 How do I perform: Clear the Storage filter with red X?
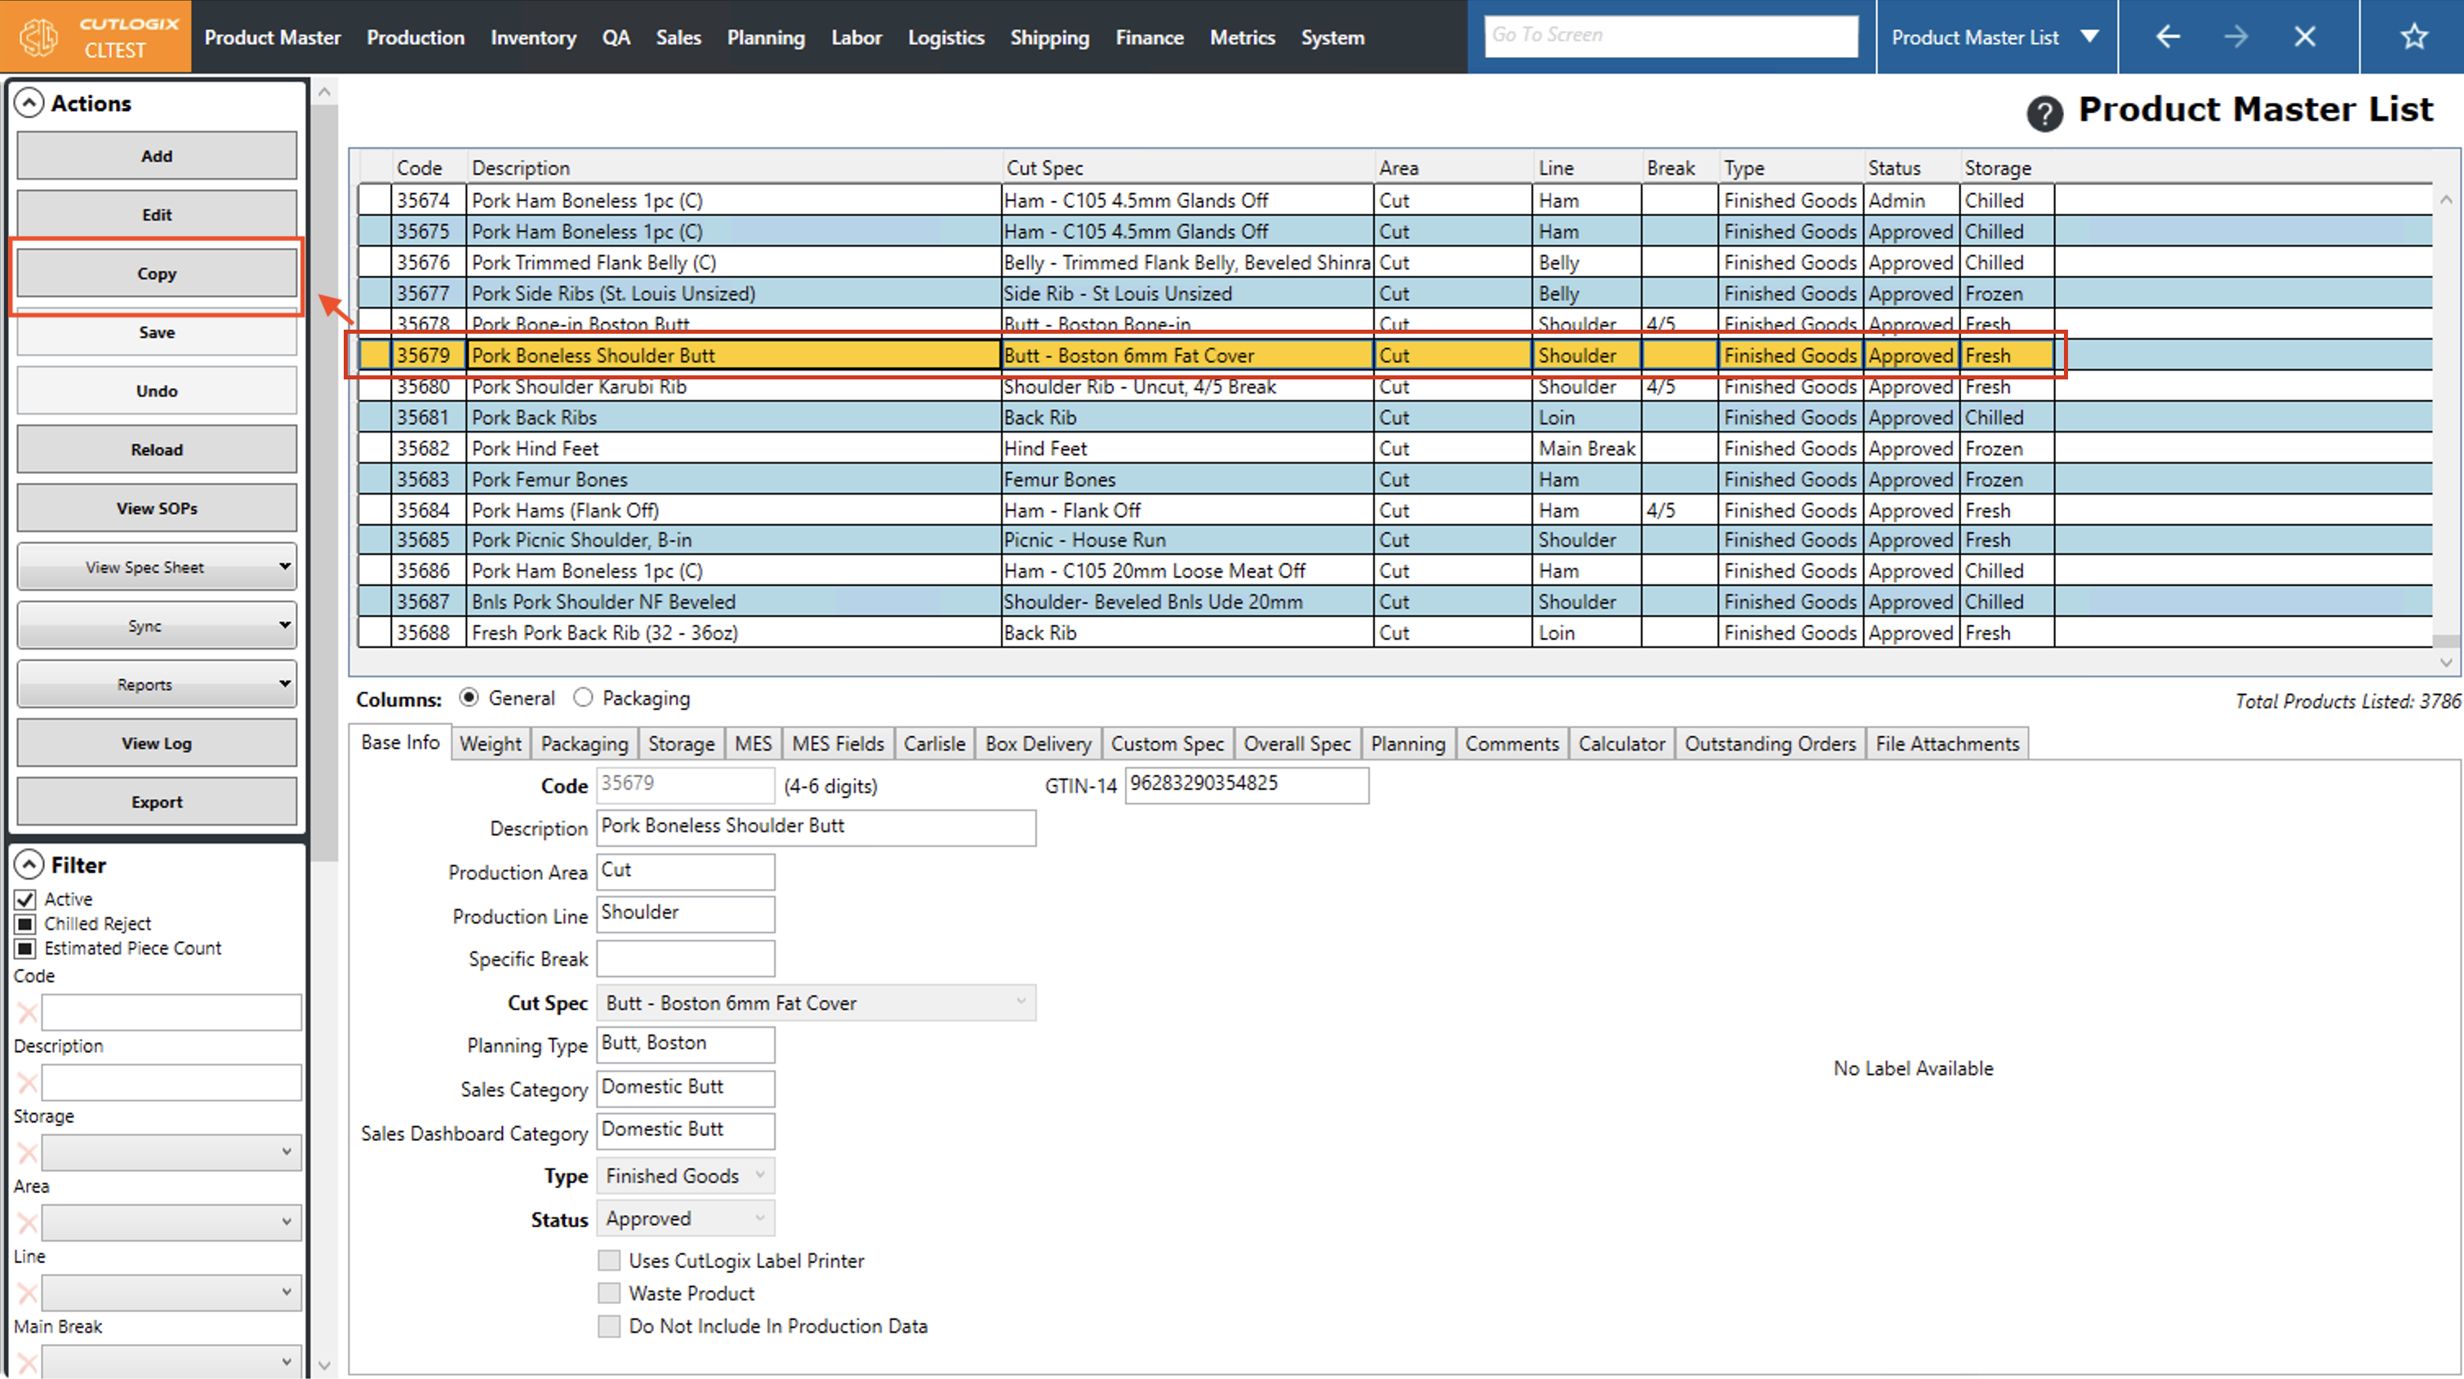27,1153
